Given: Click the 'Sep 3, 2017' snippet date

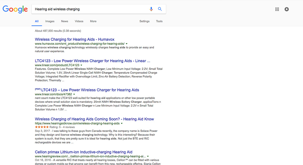Looking at the screenshot, I should (x=42, y=131).
